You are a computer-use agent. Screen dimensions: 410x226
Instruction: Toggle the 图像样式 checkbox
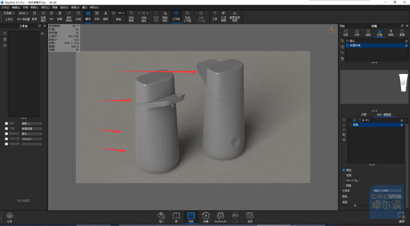6,134
